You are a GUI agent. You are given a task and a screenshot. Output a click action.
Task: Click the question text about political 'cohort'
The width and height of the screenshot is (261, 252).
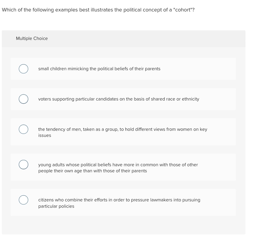point(98,10)
